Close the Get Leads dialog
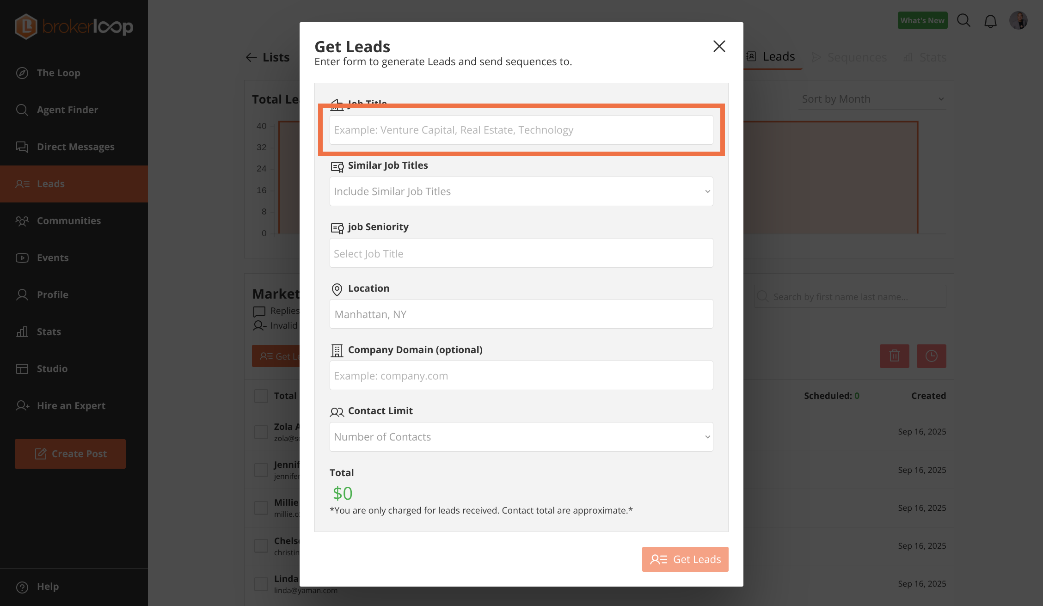This screenshot has width=1043, height=606. pos(719,46)
